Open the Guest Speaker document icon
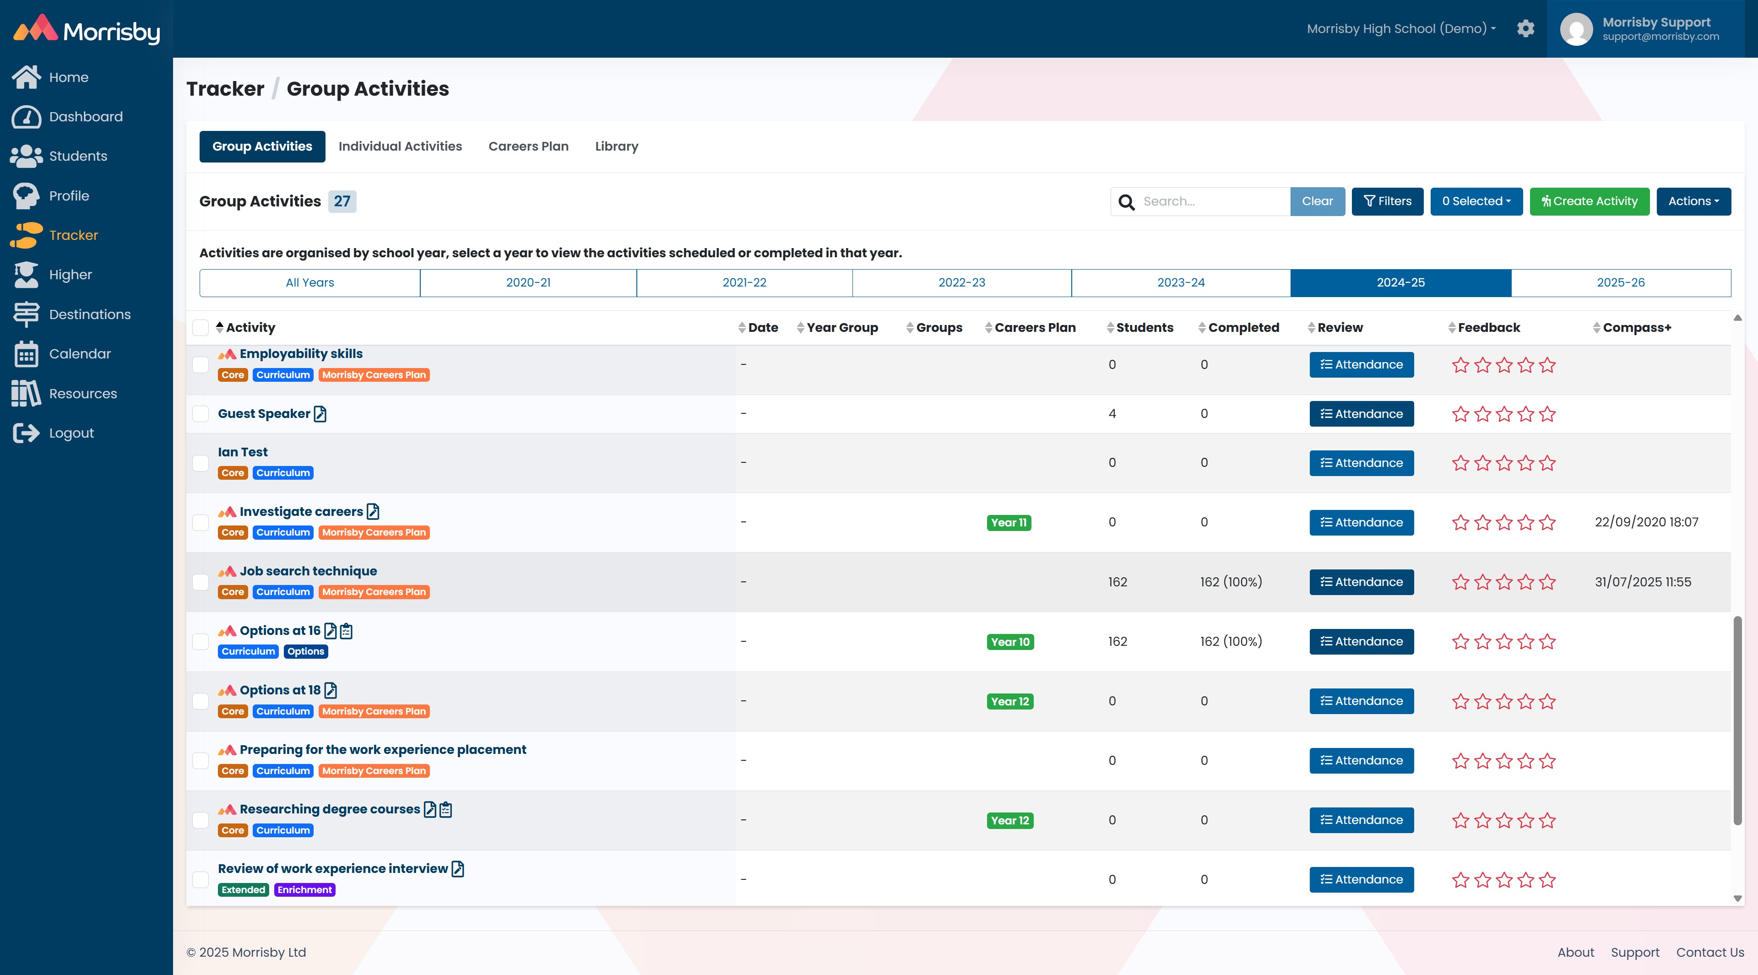The height and width of the screenshot is (975, 1758). [x=320, y=413]
